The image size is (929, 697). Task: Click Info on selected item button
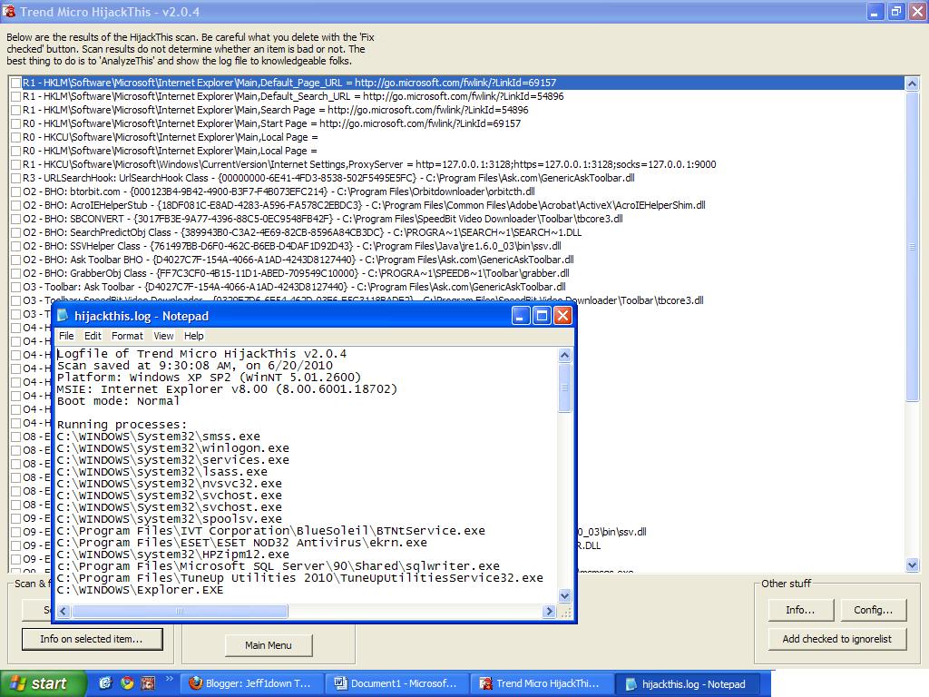coord(92,639)
